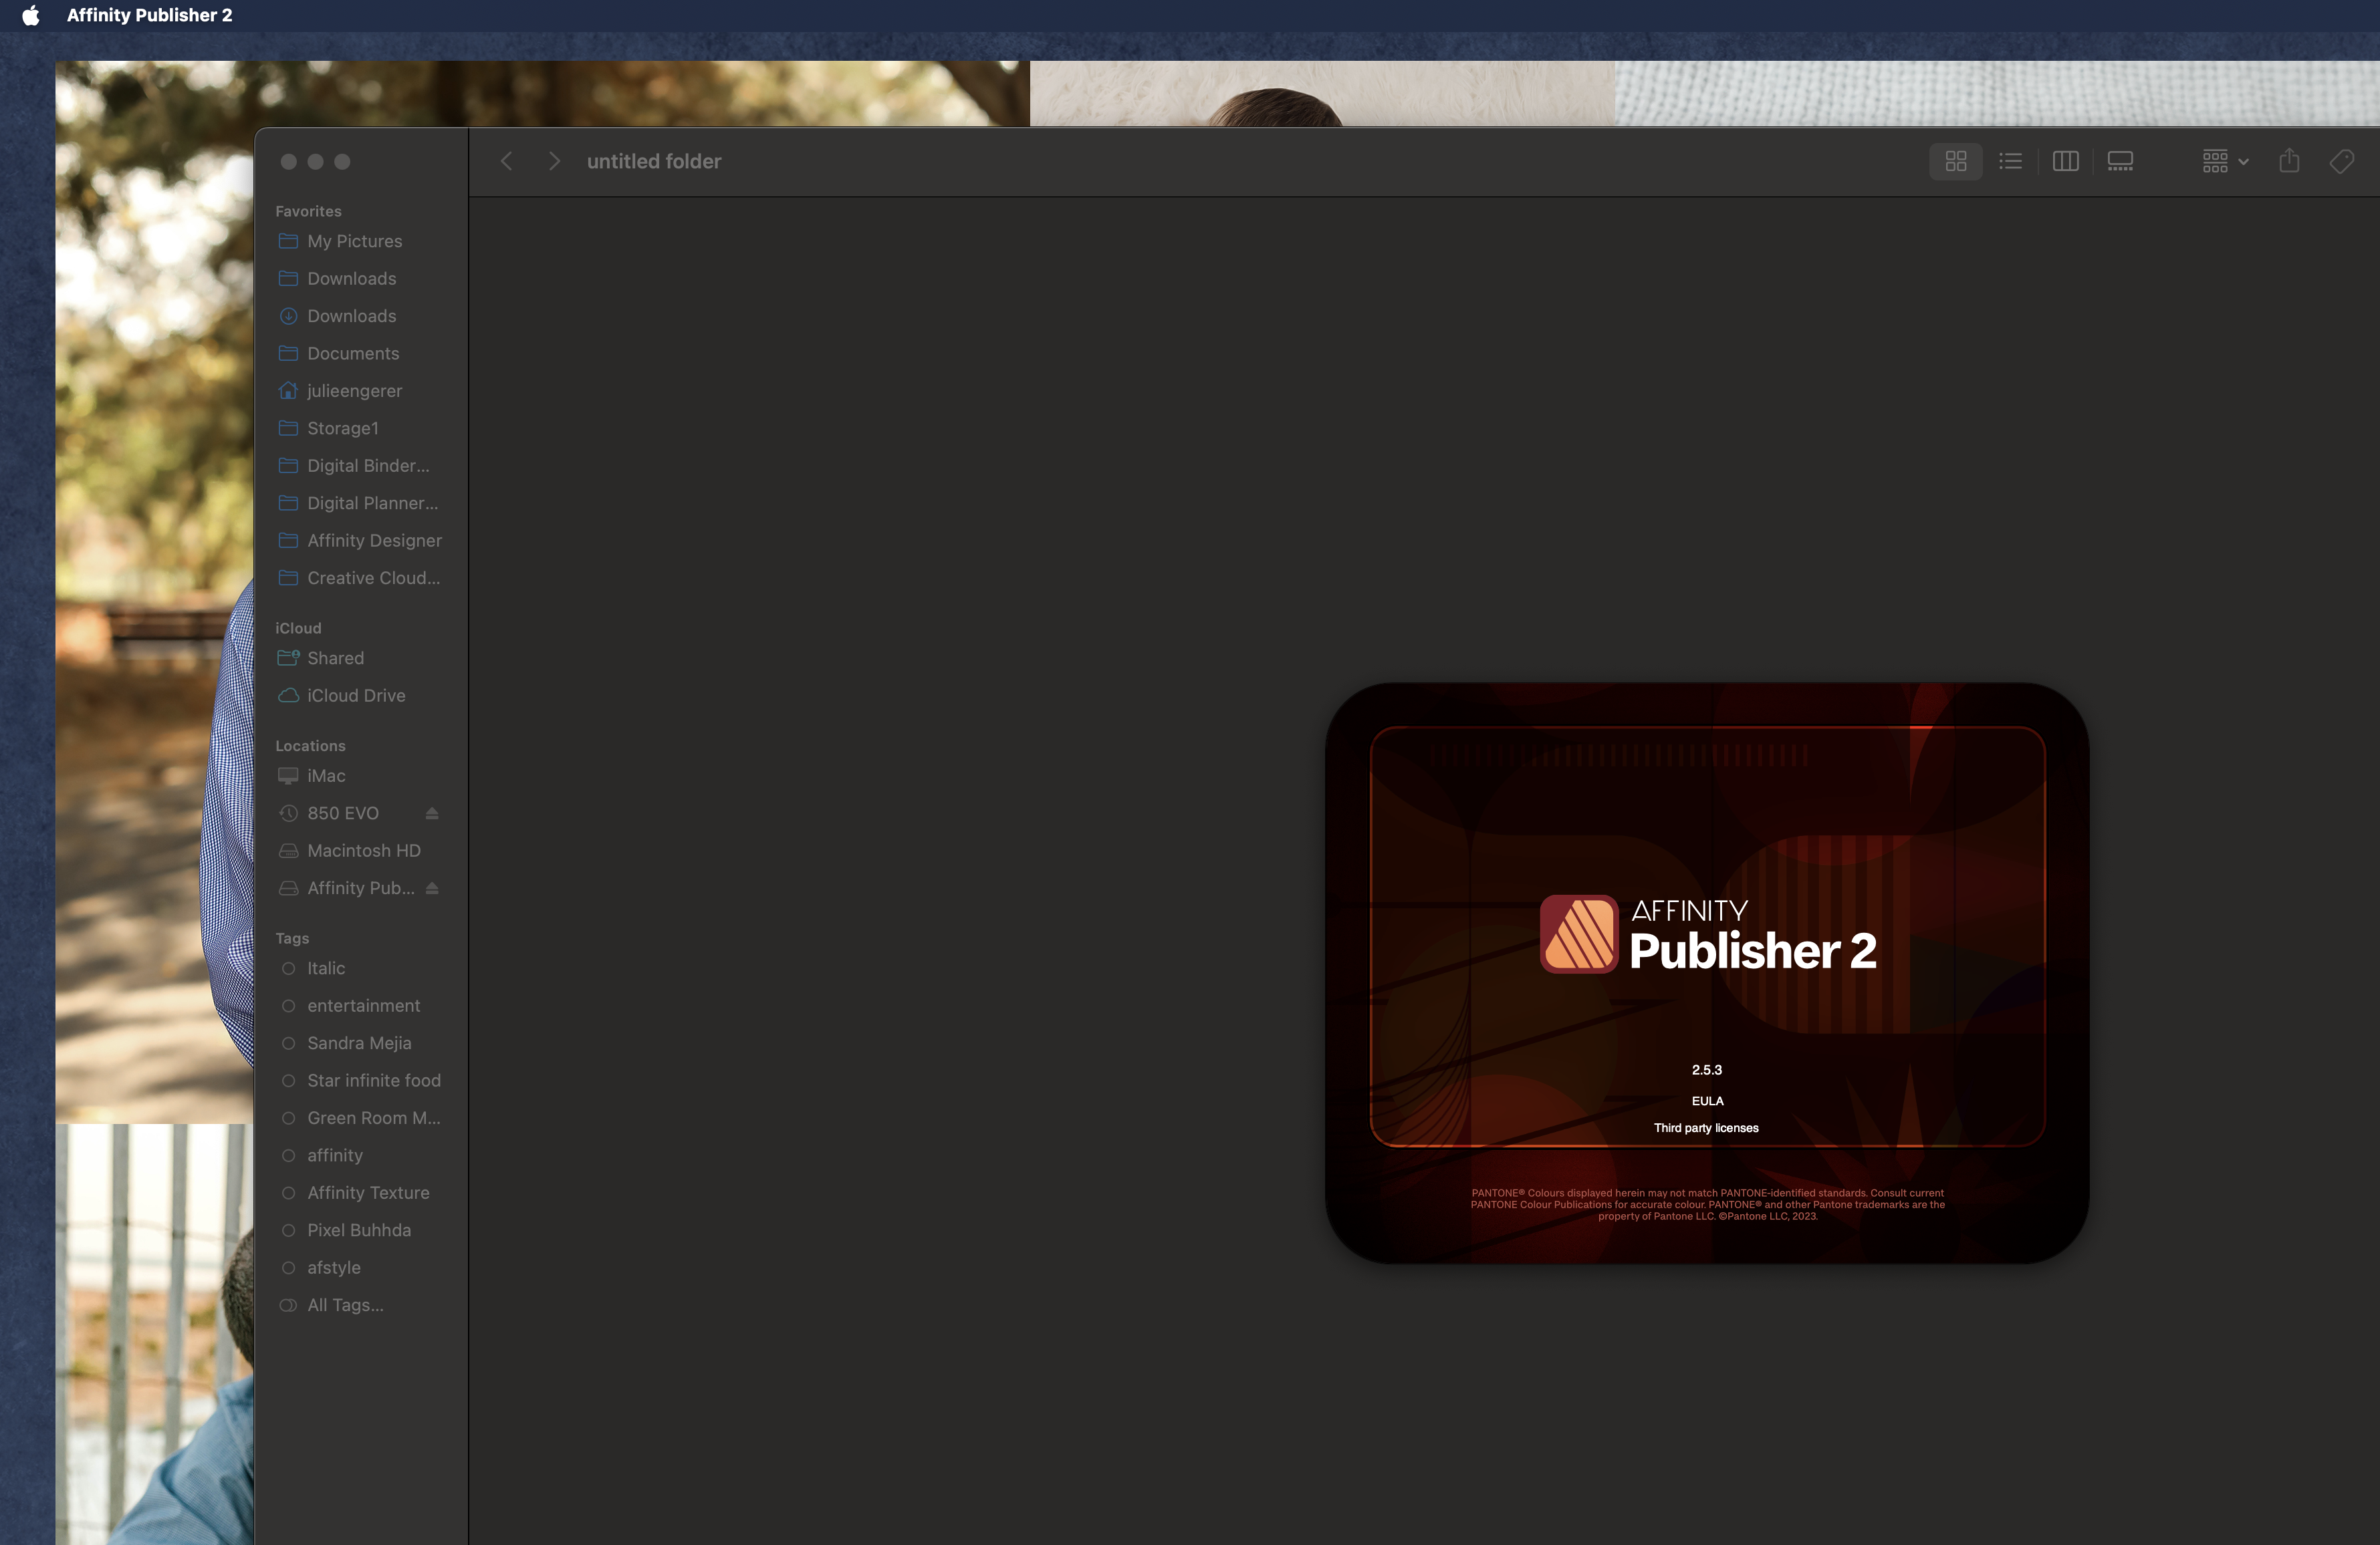Open the Group By dropdown in toolbar
This screenshot has width=2380, height=1545.
[2225, 161]
